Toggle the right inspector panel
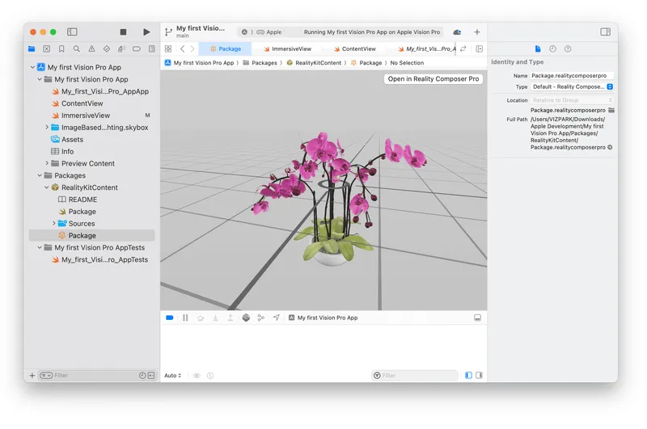Viewport: 647px width, 429px height. tap(605, 32)
